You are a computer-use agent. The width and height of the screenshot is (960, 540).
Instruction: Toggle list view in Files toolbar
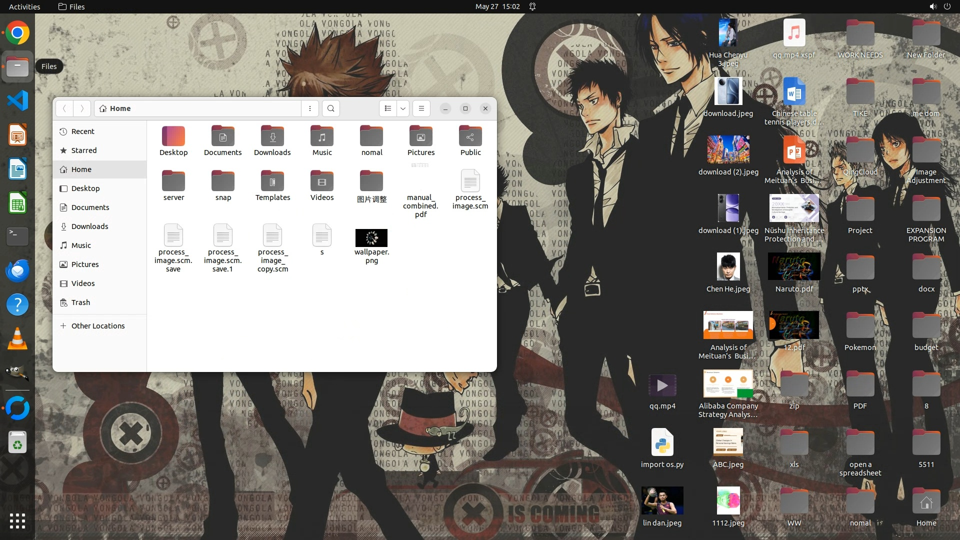tap(388, 108)
